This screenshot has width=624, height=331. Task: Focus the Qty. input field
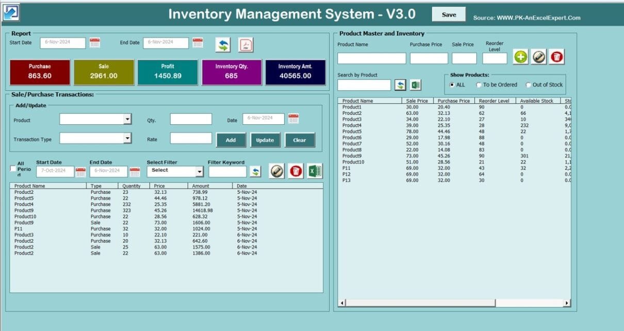point(191,119)
